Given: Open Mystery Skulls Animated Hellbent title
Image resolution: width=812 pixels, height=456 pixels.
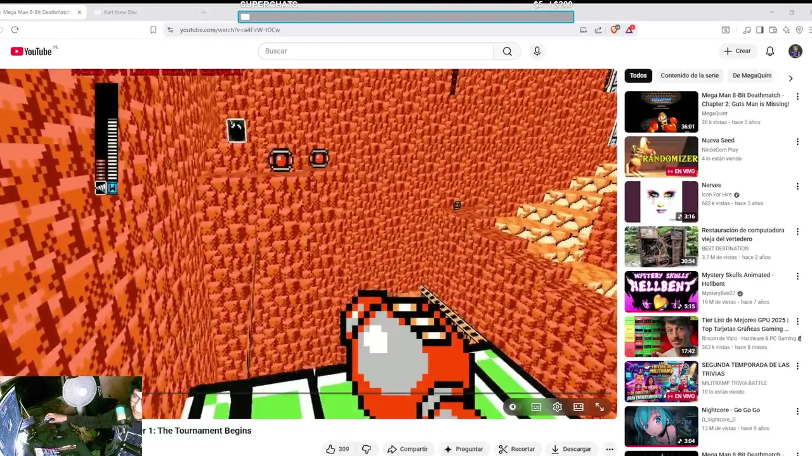Looking at the screenshot, I should [738, 279].
